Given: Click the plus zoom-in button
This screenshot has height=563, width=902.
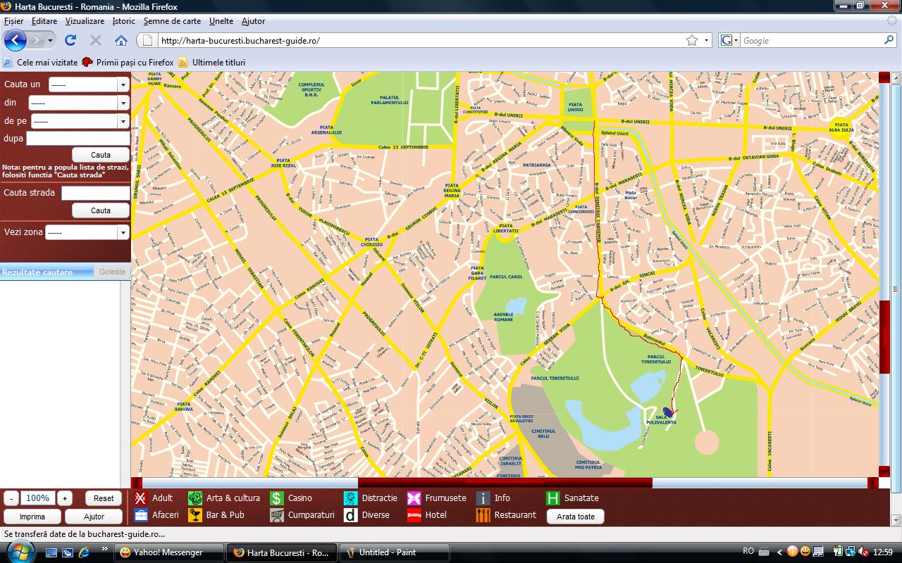Looking at the screenshot, I should click(65, 498).
